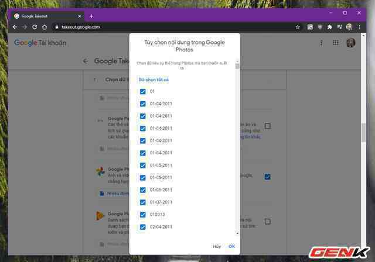Toggle the 01-07-2011 album checkbox
Image resolution: width=375 pixels, height=262 pixels.
143,202
